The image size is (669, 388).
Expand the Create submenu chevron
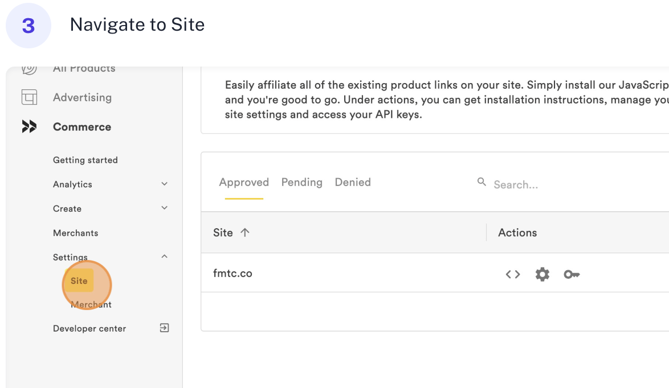click(164, 208)
